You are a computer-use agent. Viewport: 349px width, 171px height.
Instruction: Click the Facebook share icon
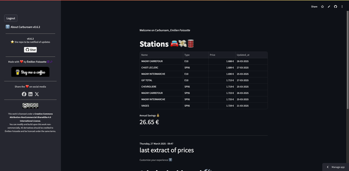(24, 94)
